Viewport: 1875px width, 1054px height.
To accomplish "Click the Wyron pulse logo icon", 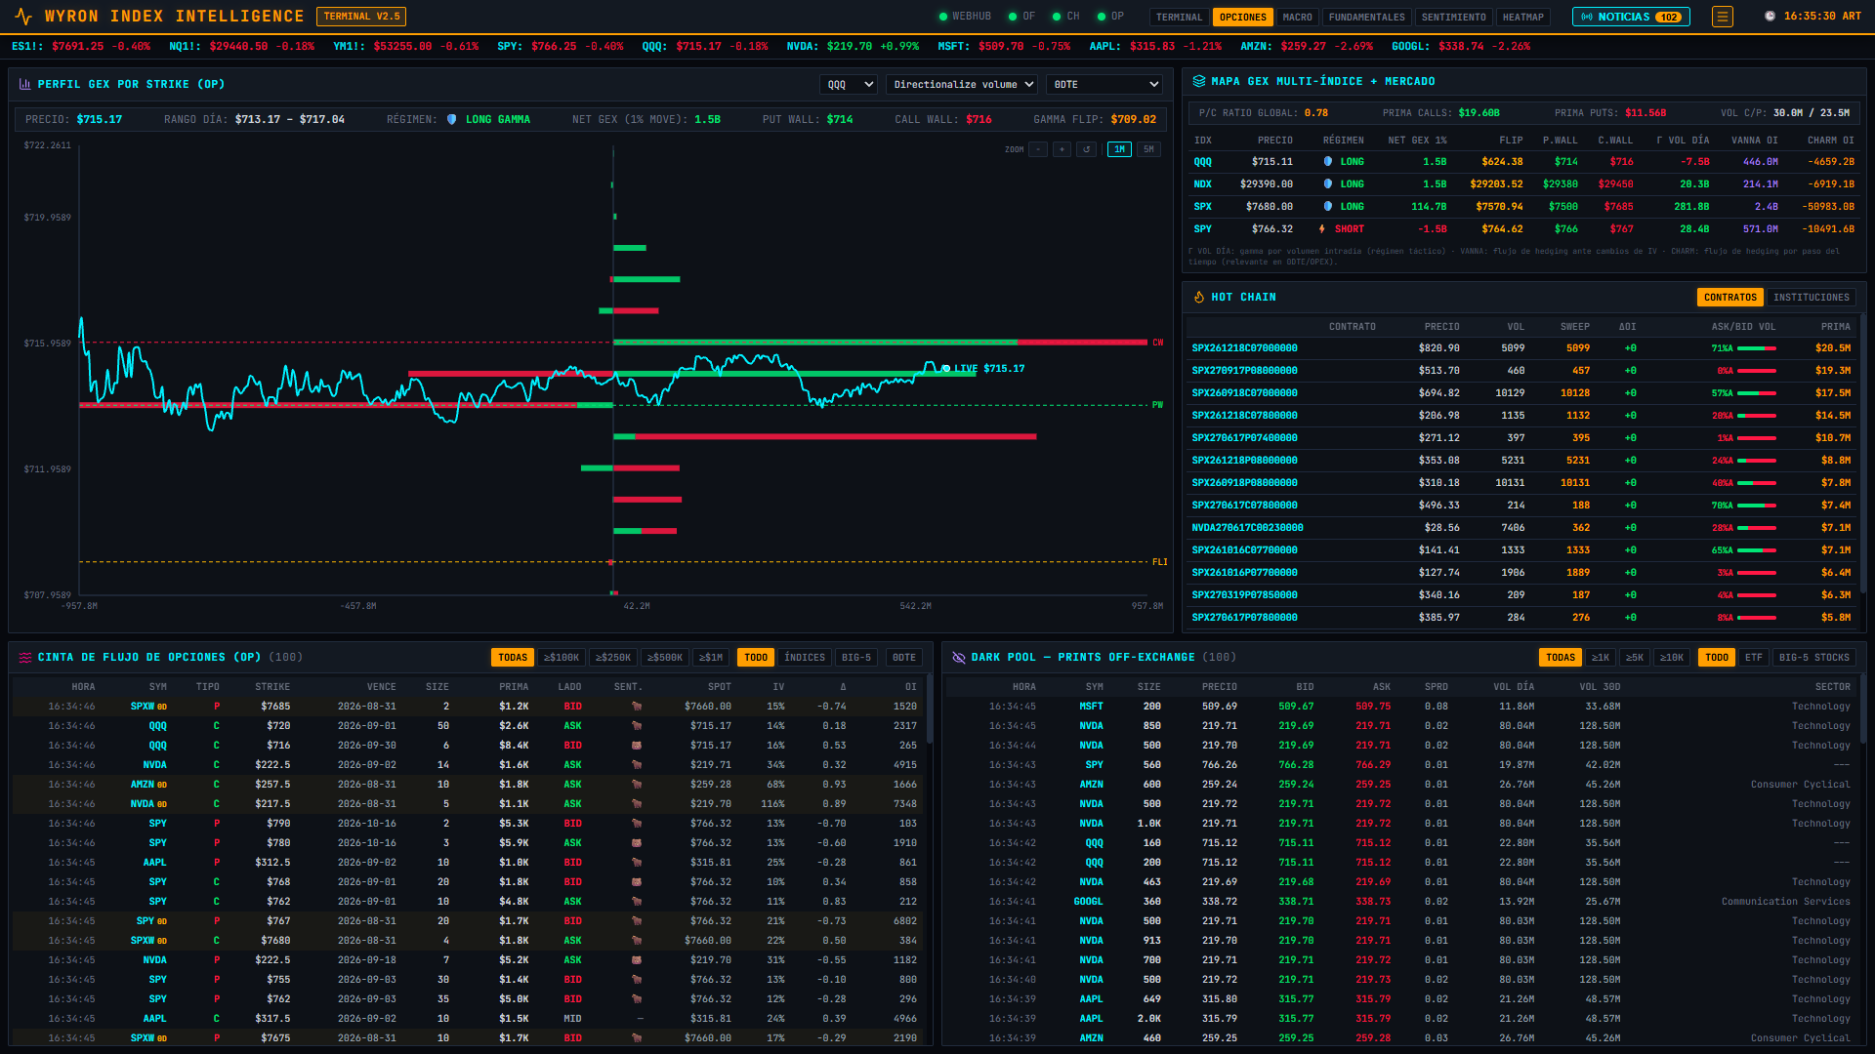I will tap(23, 17).
